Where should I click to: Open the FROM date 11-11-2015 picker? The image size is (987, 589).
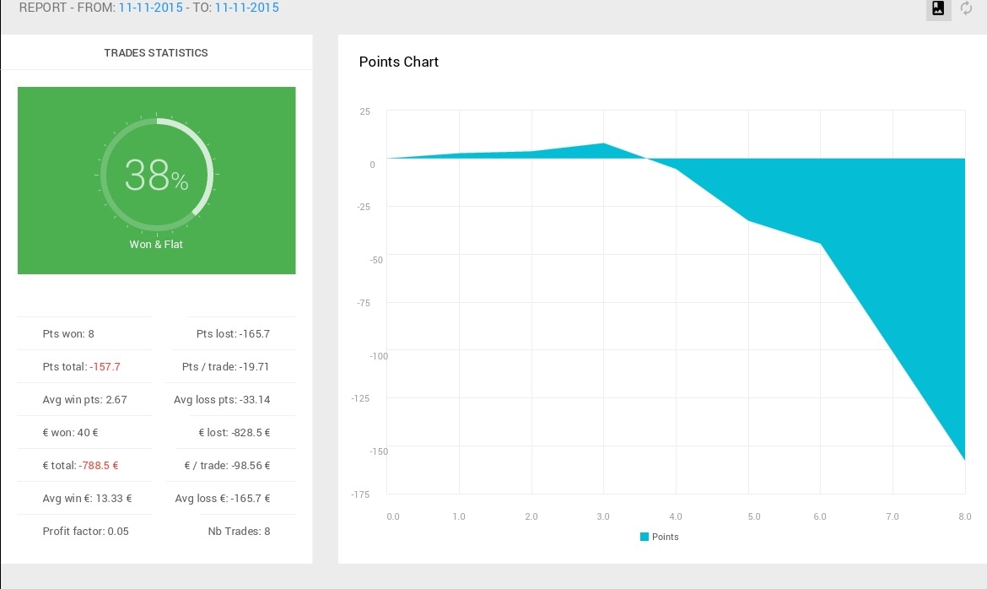coord(150,8)
